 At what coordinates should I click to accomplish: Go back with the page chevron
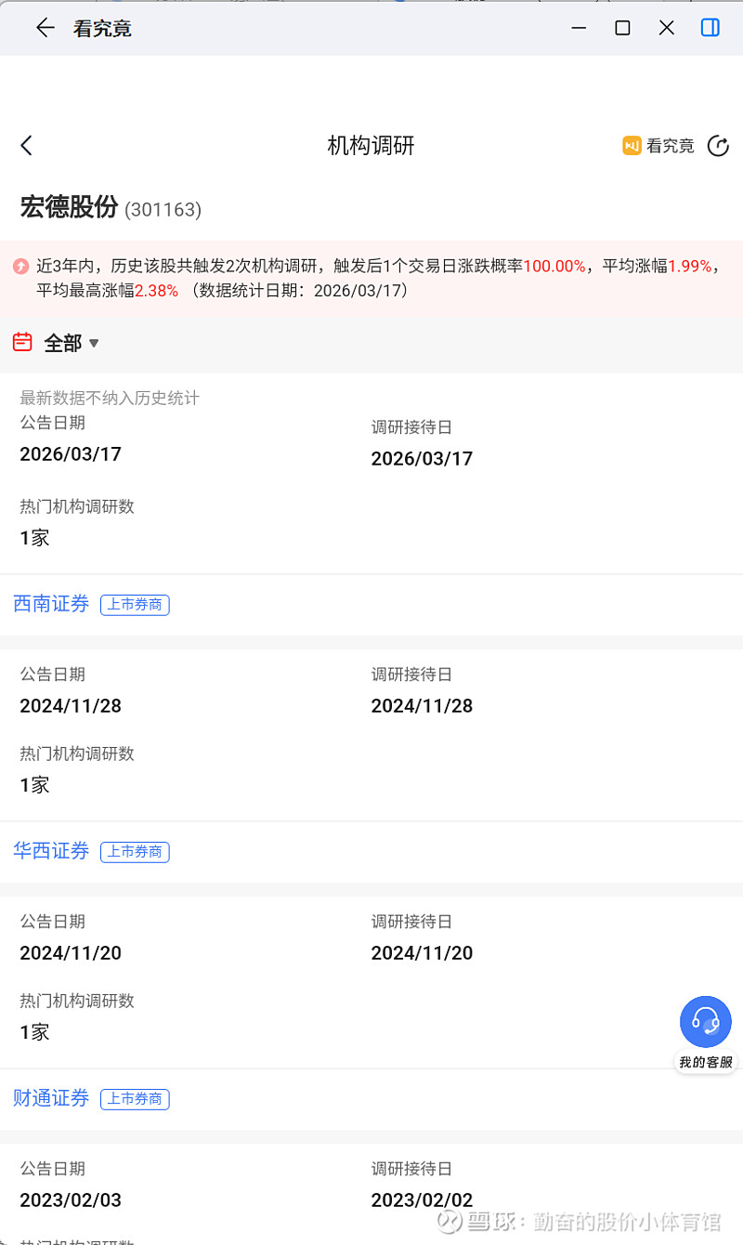[x=26, y=145]
